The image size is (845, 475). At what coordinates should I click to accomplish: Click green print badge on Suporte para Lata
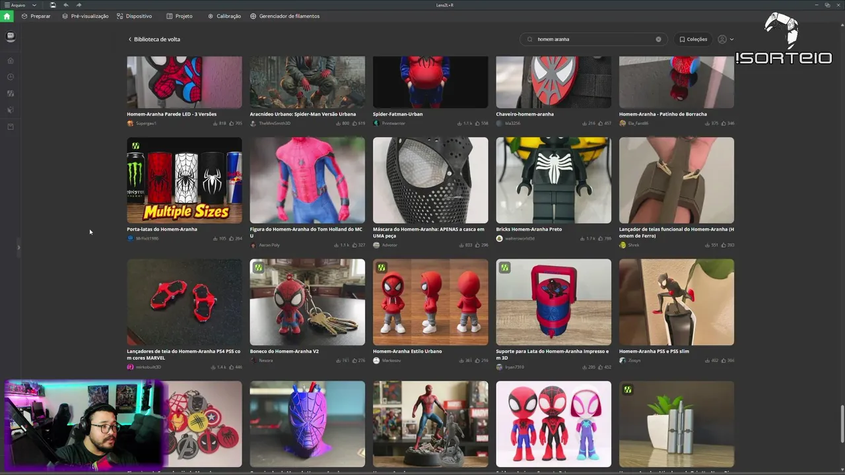click(504, 268)
